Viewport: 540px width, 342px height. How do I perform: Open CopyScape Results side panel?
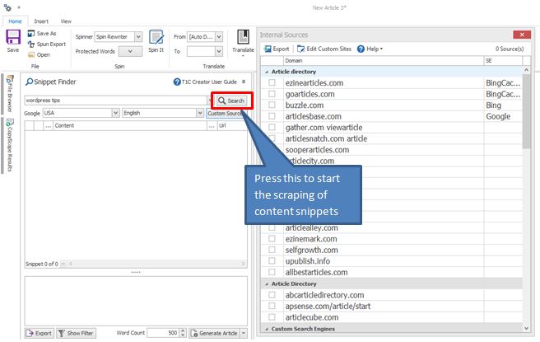10,146
